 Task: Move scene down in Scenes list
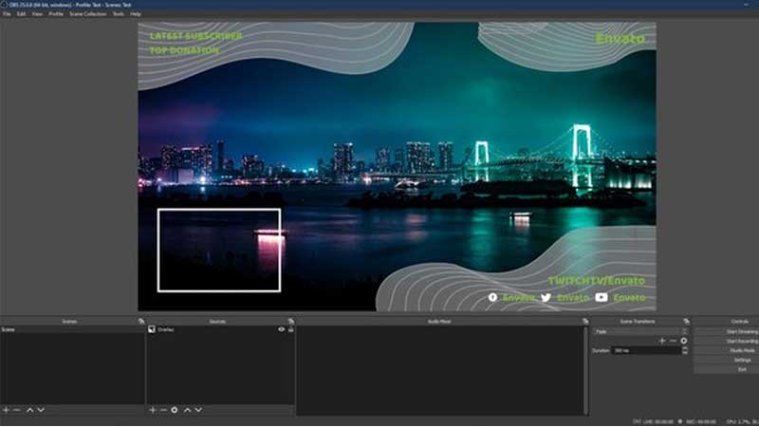coord(41,410)
